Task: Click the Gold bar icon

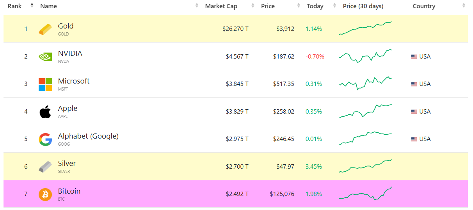Action: 45,29
